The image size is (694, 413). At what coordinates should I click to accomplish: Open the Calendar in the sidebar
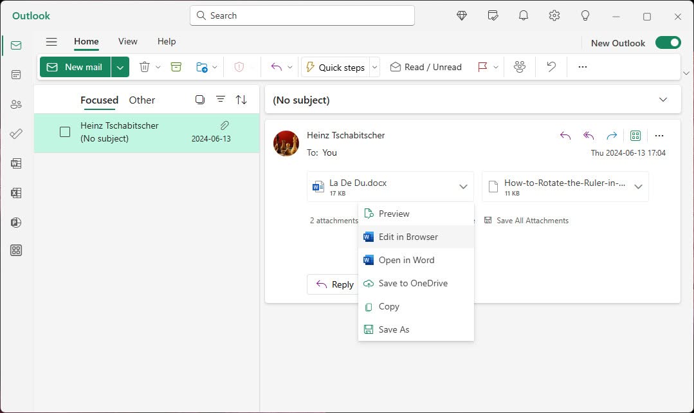pyautogui.click(x=16, y=75)
